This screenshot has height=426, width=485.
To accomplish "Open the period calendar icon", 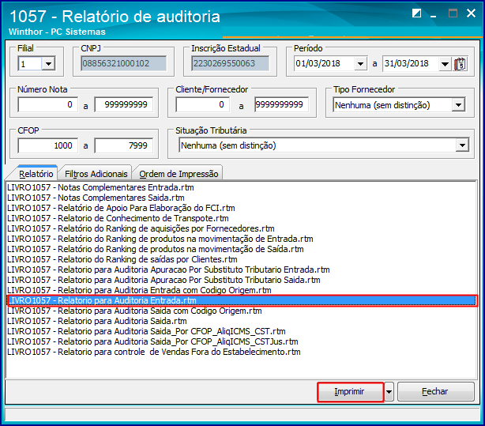I will [x=461, y=64].
